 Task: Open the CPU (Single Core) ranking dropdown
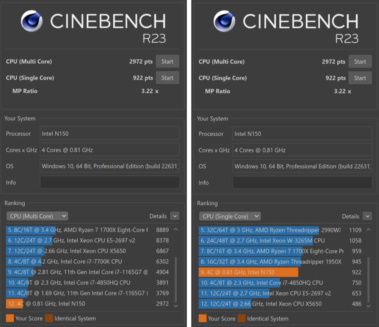pos(230,216)
